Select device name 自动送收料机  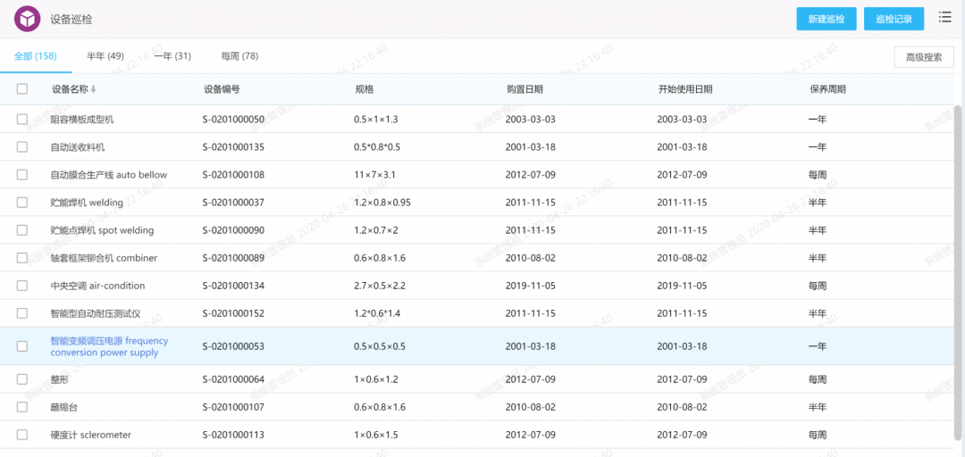(x=78, y=147)
